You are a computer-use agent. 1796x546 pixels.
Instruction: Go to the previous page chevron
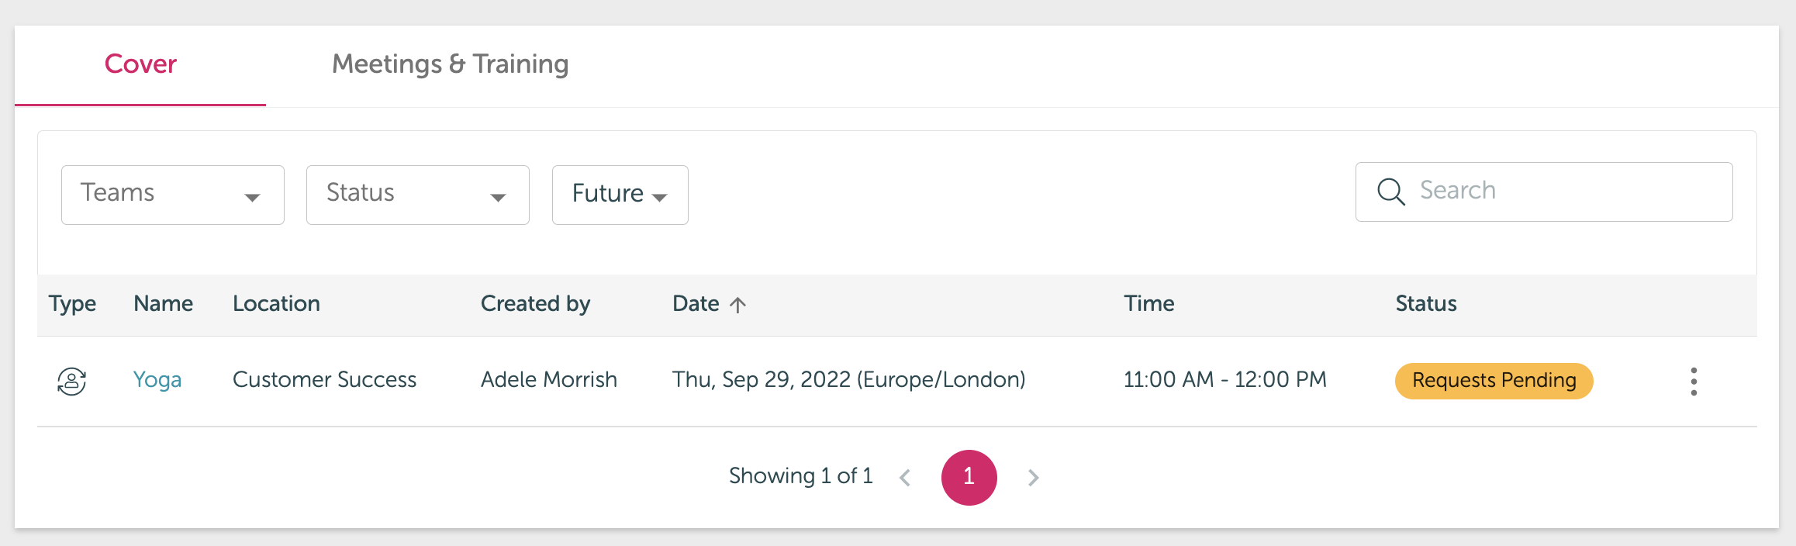(x=905, y=477)
